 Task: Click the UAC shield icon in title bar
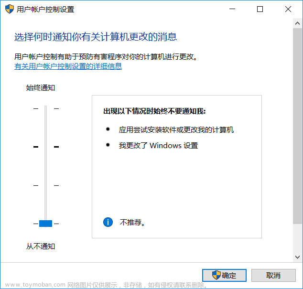[9, 9]
